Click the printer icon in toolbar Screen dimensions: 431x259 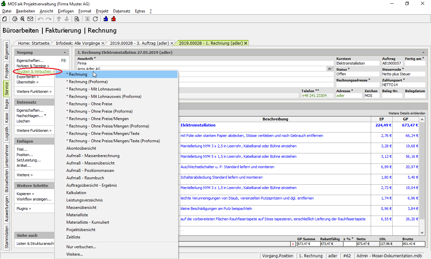(x=15, y=19)
